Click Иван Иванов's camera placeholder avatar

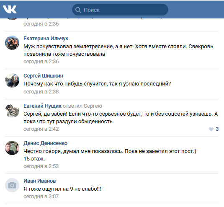(x=12, y=185)
